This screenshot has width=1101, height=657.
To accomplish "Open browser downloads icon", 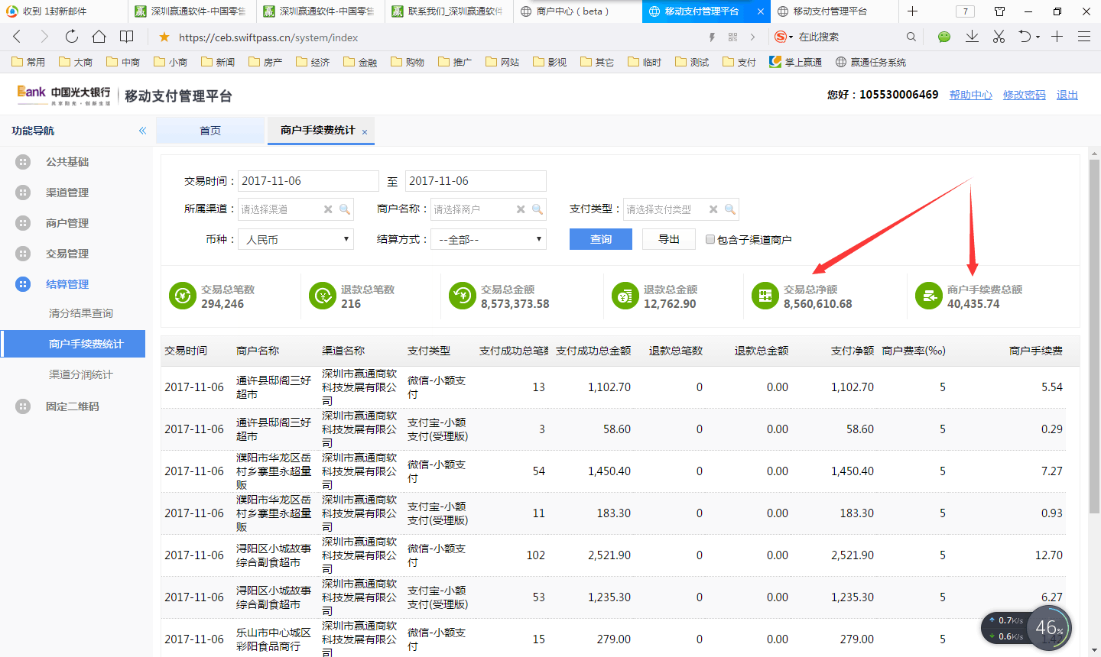I will click(972, 37).
